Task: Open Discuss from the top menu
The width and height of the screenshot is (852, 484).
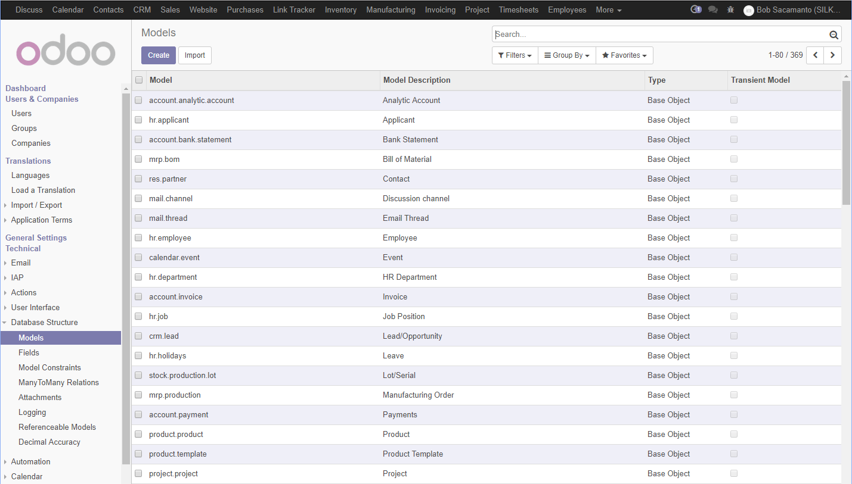Action: coord(29,10)
